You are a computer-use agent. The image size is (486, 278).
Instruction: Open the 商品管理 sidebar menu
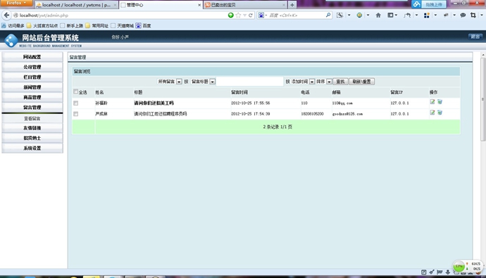coord(32,97)
